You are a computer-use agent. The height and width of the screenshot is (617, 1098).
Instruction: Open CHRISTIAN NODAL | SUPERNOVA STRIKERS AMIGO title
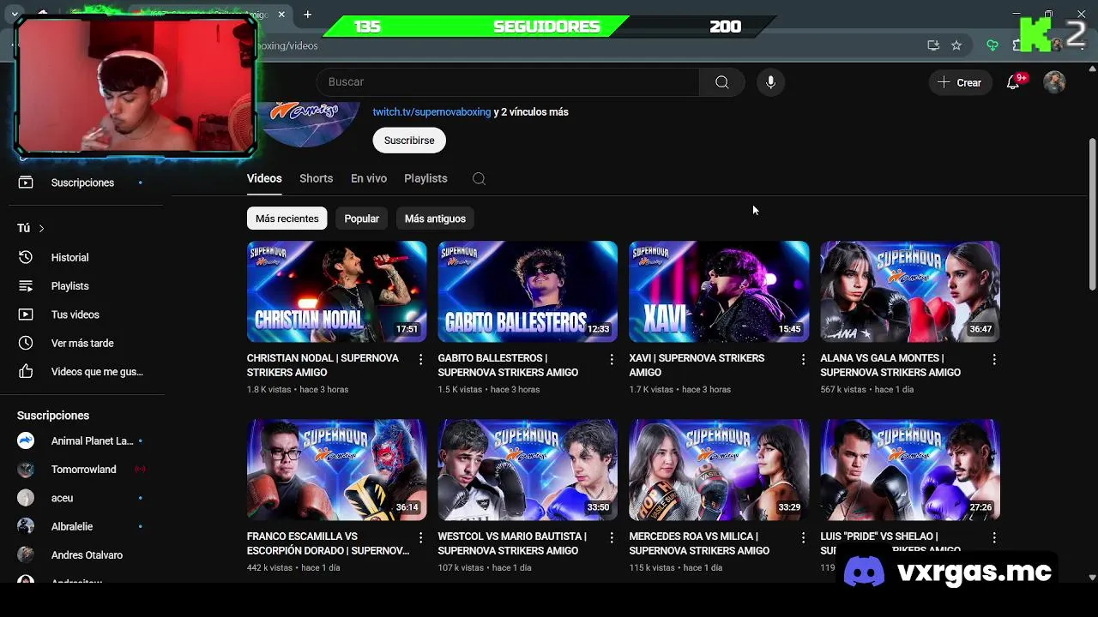pos(323,365)
